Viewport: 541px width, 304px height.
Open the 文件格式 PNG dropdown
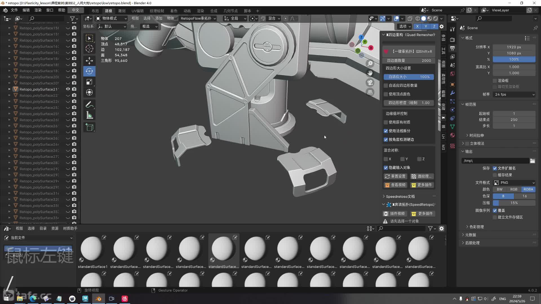(514, 183)
